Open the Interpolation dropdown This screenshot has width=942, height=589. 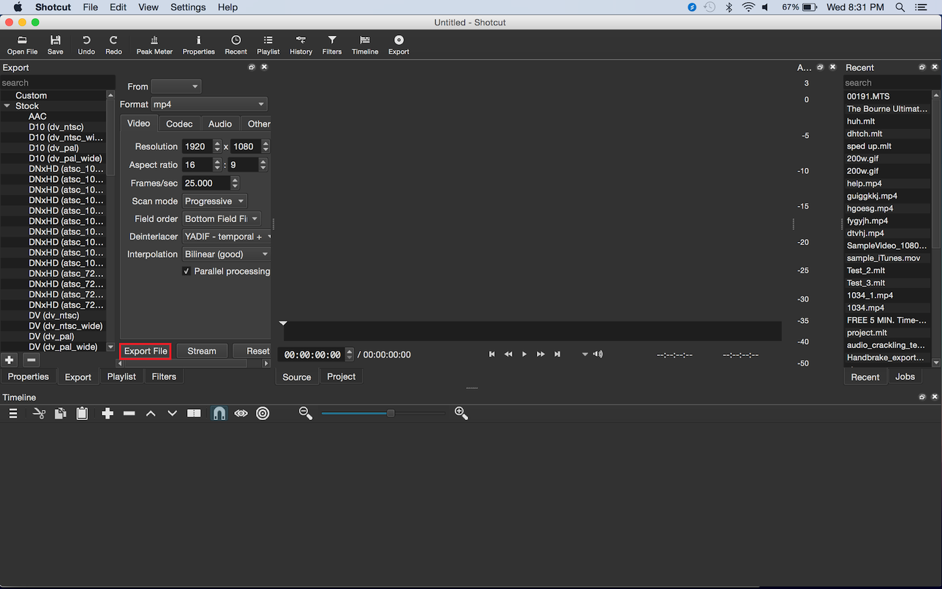(x=226, y=254)
